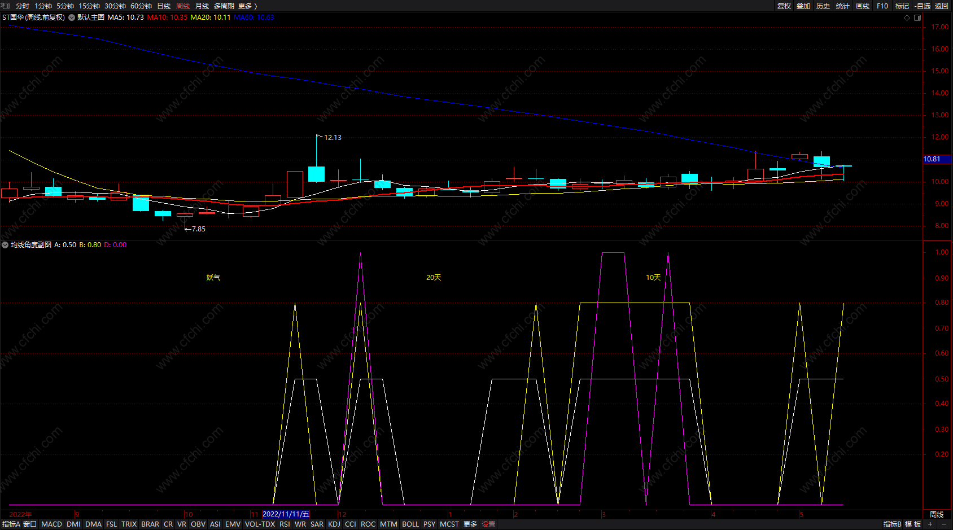953x530 pixels.
Task: Switch sub-chart to CR indicator
Action: pyautogui.click(x=168, y=524)
